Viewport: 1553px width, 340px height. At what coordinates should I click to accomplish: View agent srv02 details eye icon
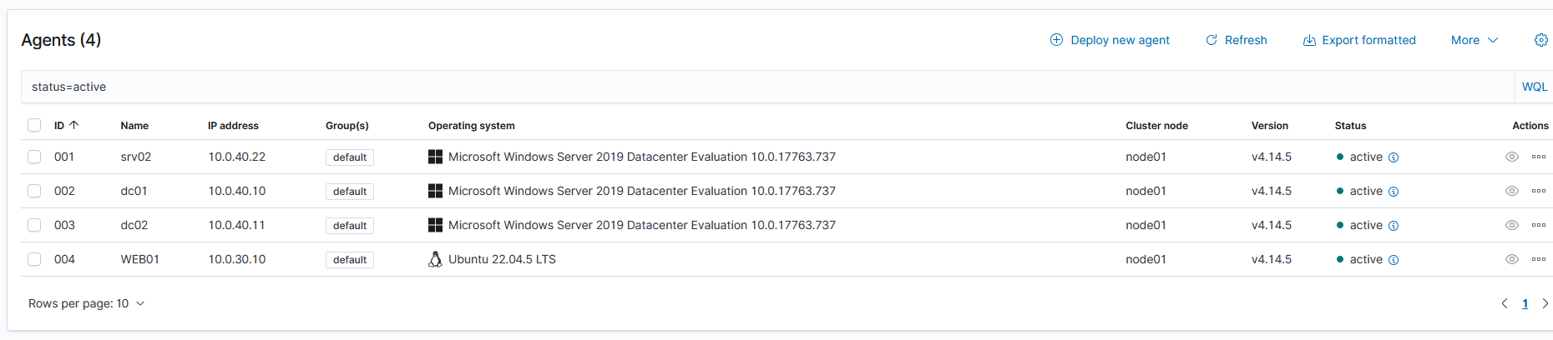pos(1511,157)
